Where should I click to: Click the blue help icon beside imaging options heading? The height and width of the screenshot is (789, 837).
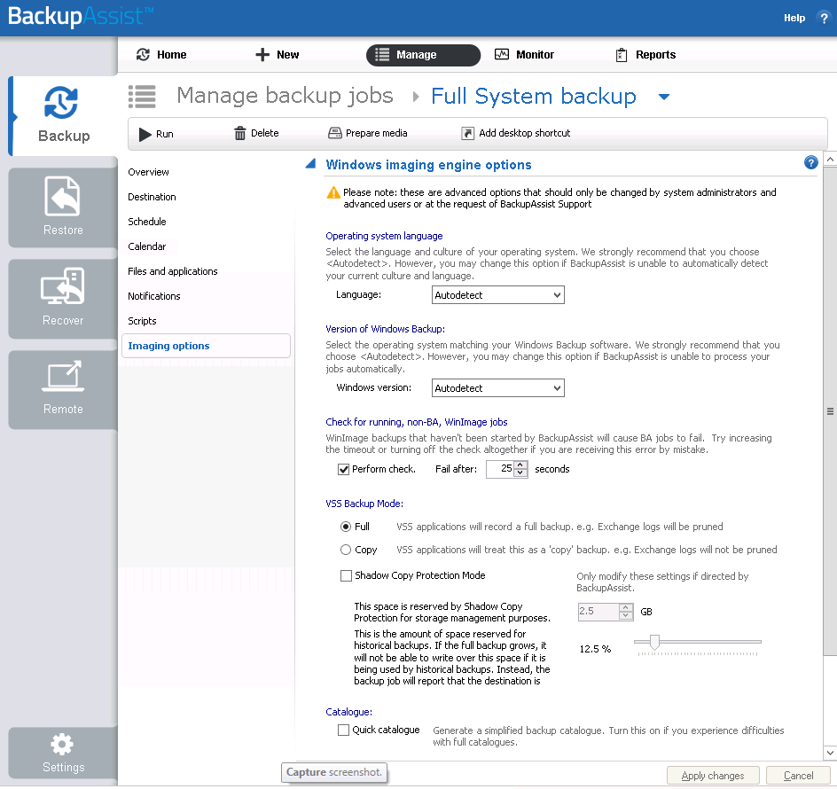810,163
